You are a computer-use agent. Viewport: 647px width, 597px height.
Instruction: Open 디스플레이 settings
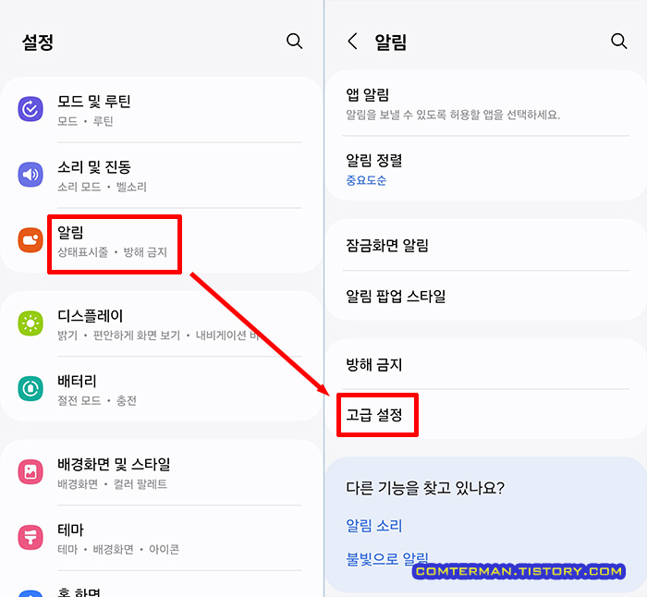pos(162,323)
